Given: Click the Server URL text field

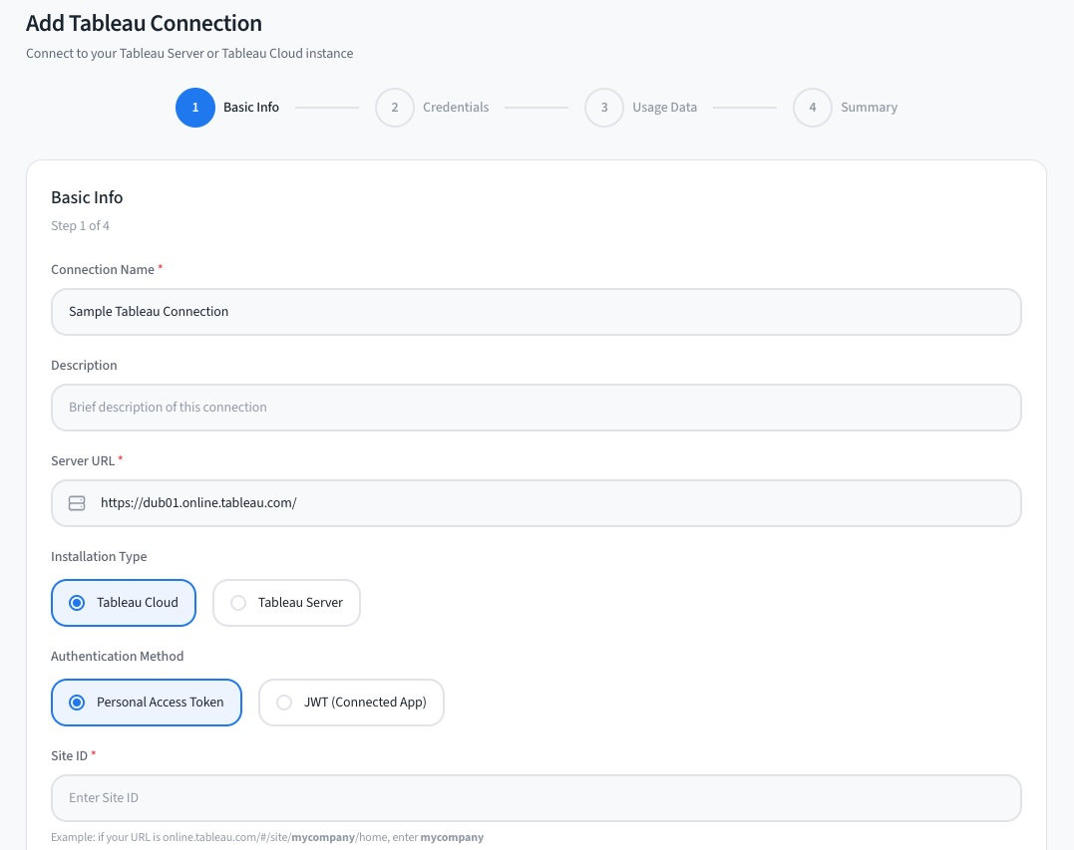Looking at the screenshot, I should click(x=537, y=503).
